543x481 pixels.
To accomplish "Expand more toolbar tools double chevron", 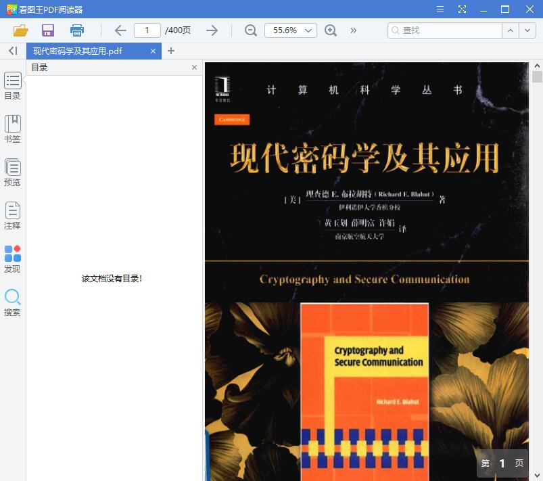I will tap(353, 30).
